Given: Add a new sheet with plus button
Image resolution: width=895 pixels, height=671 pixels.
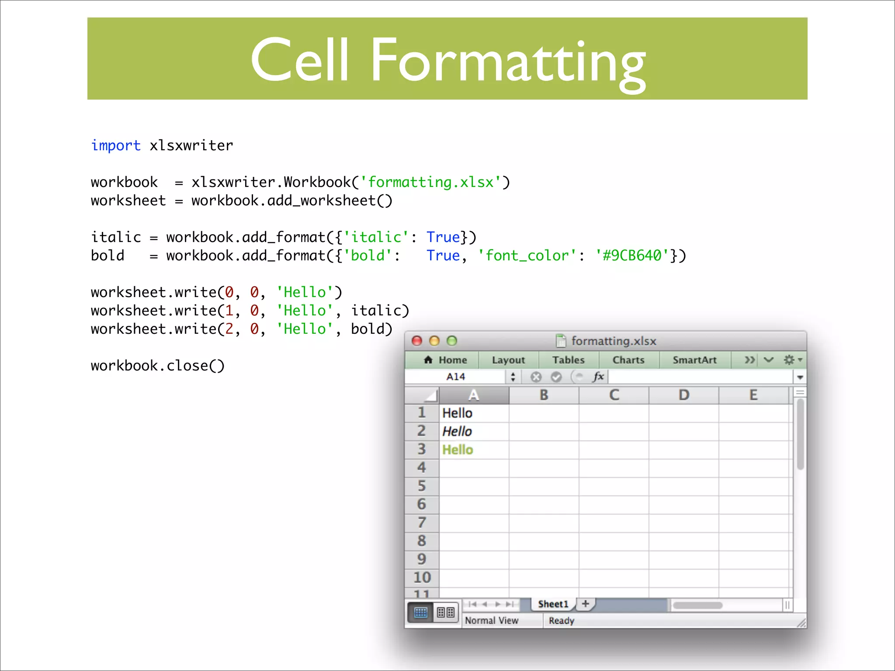Looking at the screenshot, I should pos(586,604).
